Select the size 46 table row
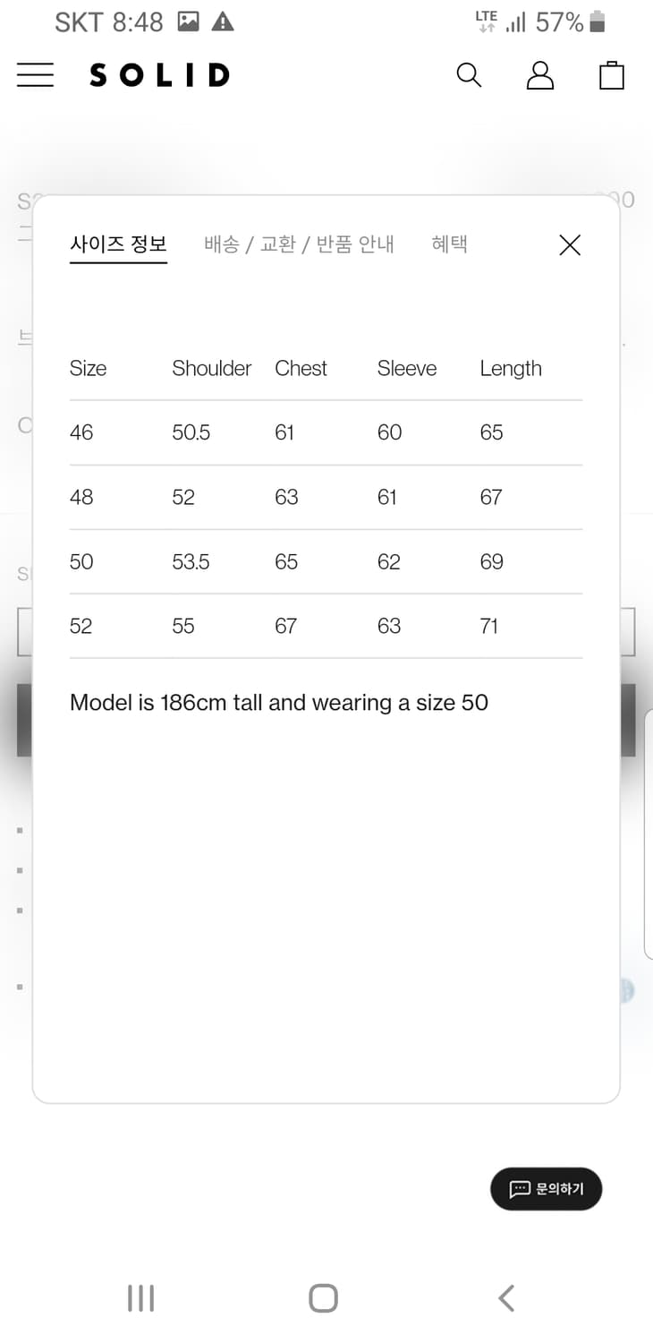 [x=326, y=432]
